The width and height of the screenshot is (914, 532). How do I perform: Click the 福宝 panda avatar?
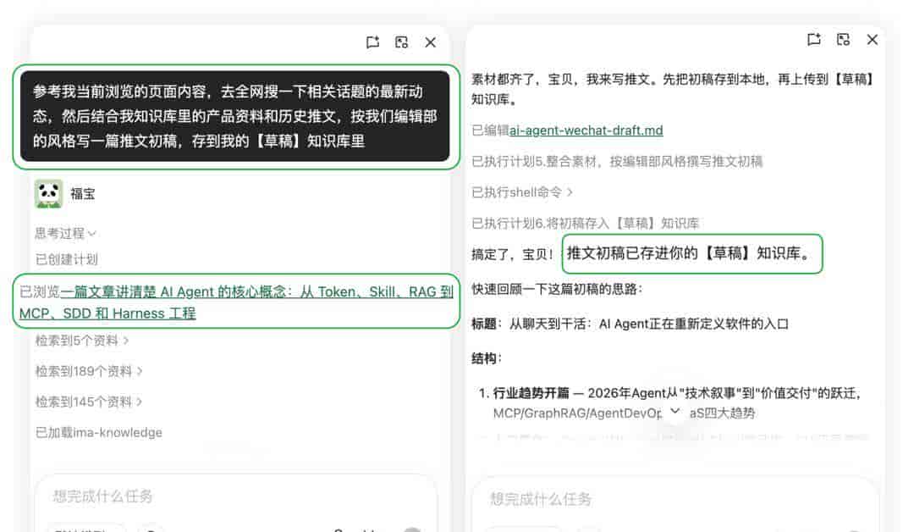tap(48, 194)
